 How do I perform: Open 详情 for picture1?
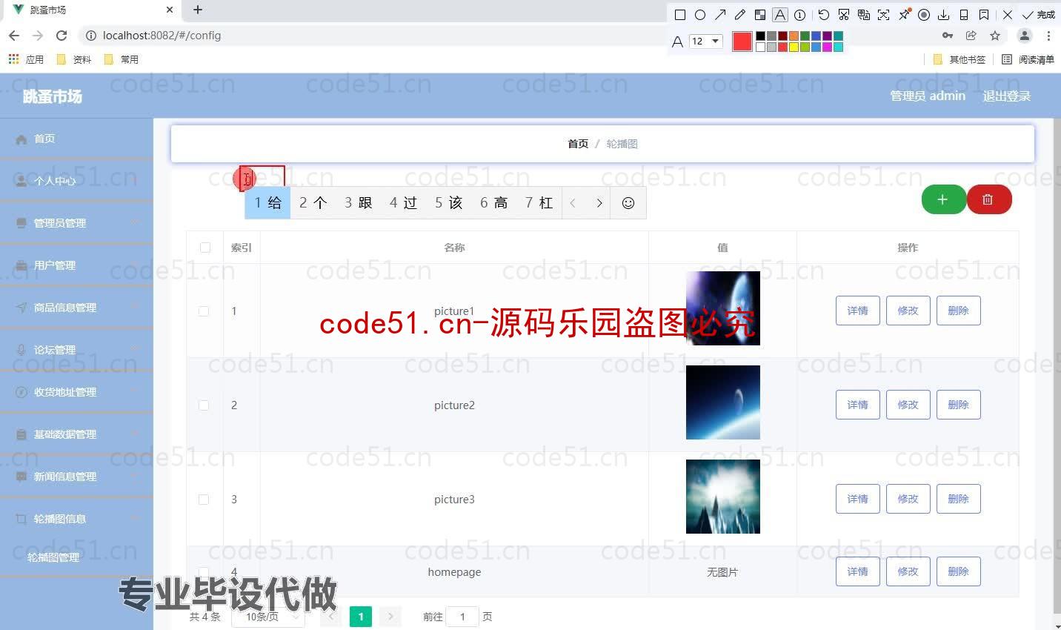(858, 311)
